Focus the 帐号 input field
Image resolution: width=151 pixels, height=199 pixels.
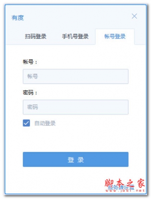click(75, 76)
